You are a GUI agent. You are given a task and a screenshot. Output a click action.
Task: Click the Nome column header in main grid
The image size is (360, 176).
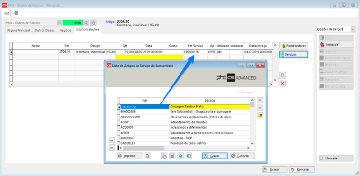tap(35, 46)
